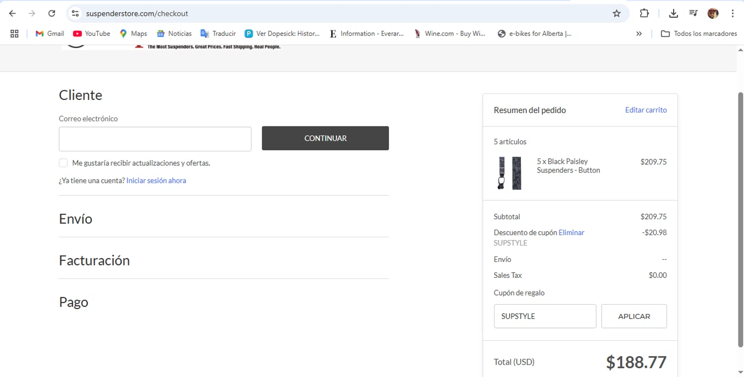Click the Cliente section heading
The width and height of the screenshot is (744, 377).
80,95
